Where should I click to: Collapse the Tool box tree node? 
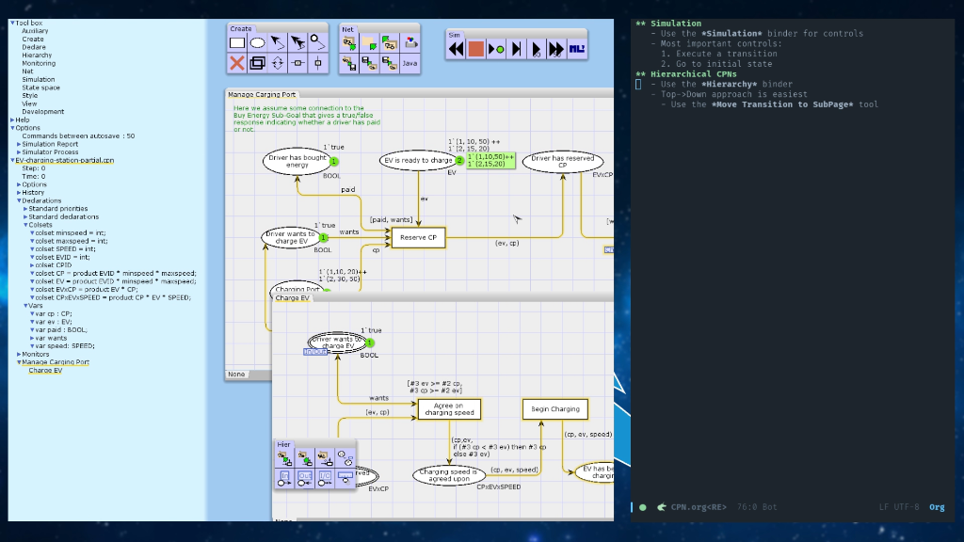(11, 23)
